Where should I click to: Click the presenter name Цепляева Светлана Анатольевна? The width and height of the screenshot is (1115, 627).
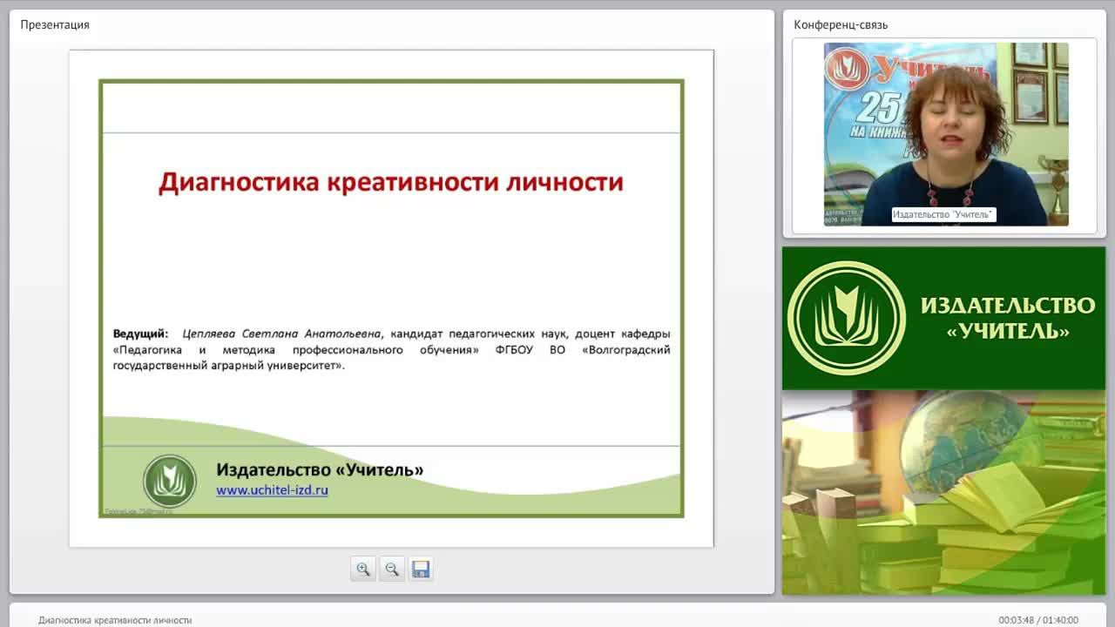click(281, 334)
